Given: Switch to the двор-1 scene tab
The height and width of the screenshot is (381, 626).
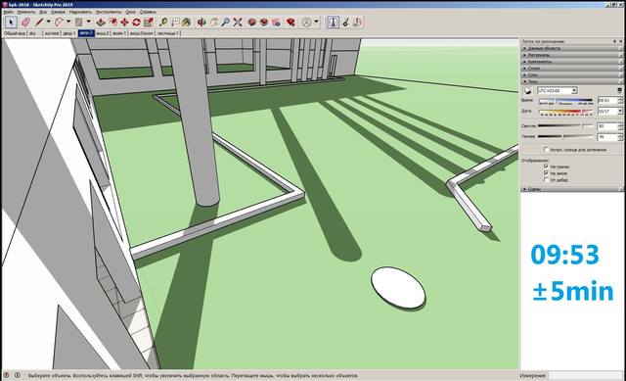Looking at the screenshot, I should click(69, 33).
